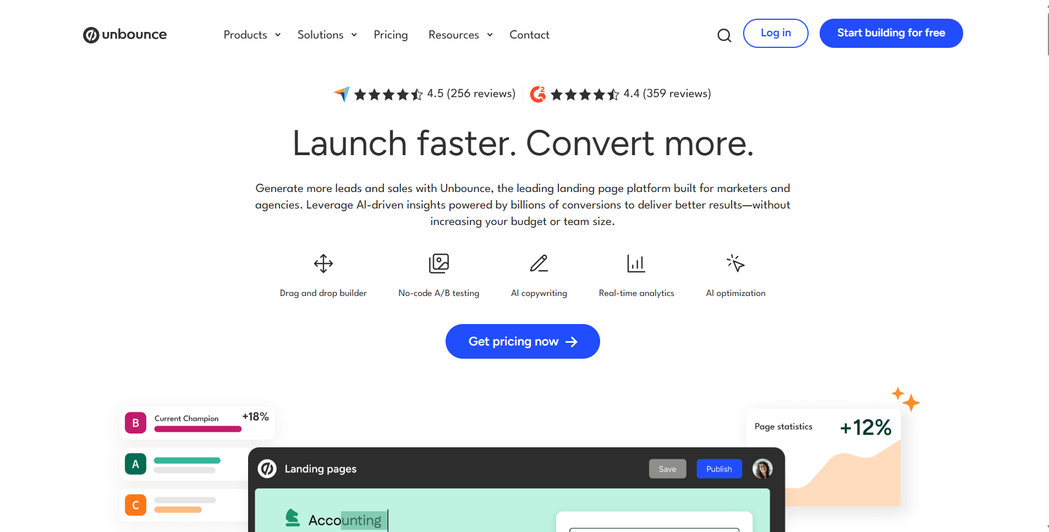Screen dimensions: 1049x532
Task: Open the Products menu
Action: click(x=245, y=35)
